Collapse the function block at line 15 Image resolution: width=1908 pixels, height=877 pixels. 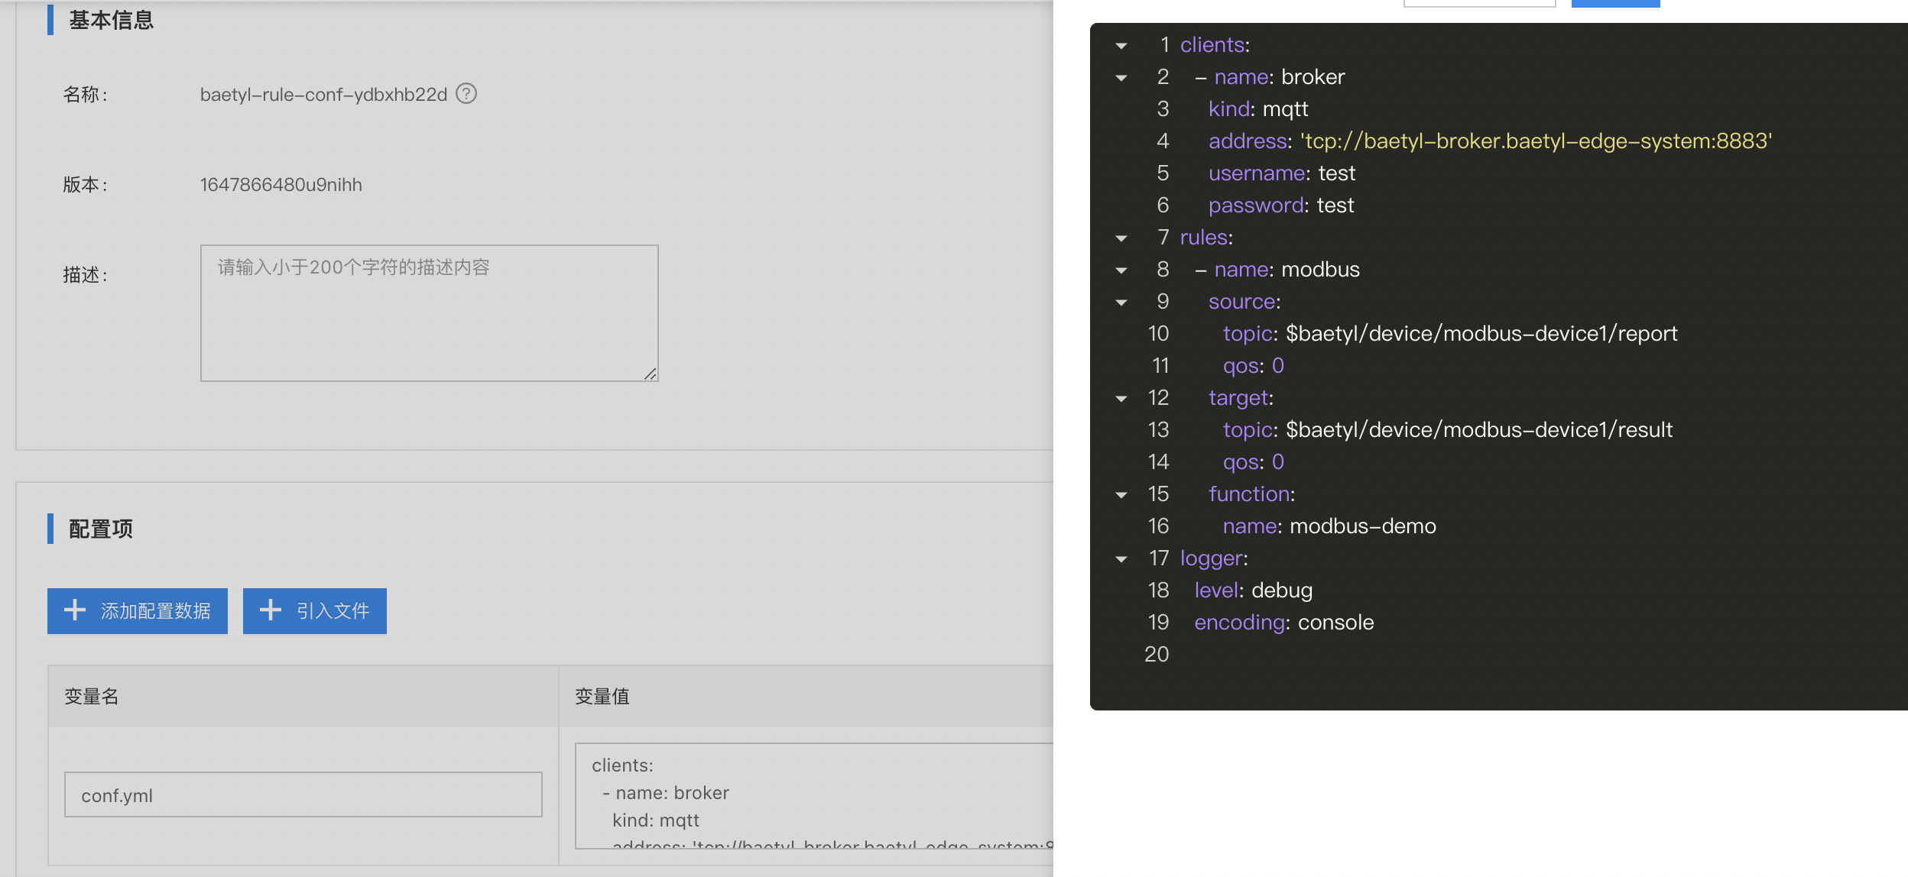click(1121, 495)
